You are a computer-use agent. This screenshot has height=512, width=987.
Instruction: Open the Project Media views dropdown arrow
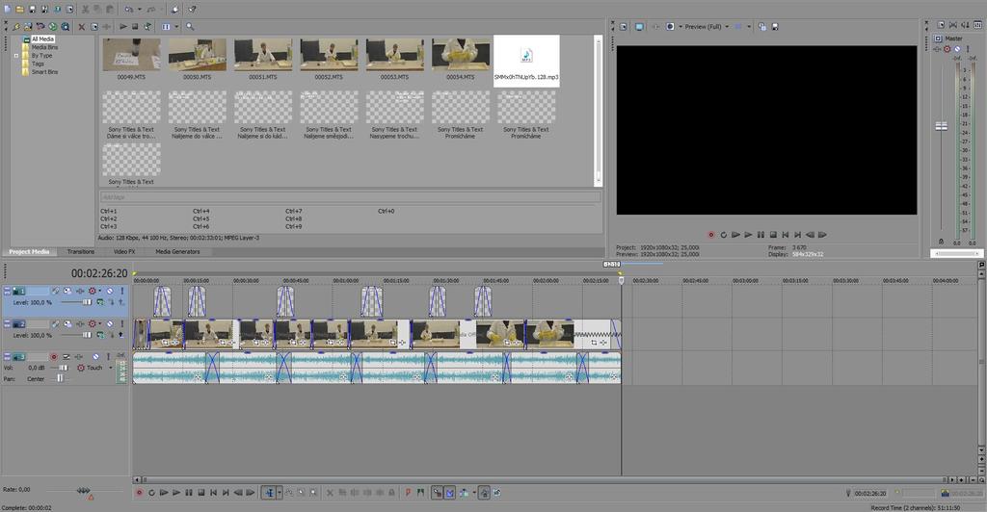pos(176,27)
